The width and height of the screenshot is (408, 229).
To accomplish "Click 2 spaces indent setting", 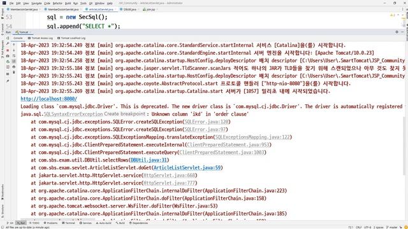I will tap(379, 228).
